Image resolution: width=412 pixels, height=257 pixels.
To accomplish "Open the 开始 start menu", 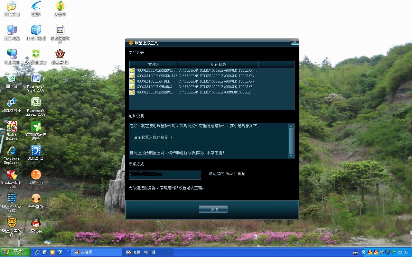I will tap(15, 252).
